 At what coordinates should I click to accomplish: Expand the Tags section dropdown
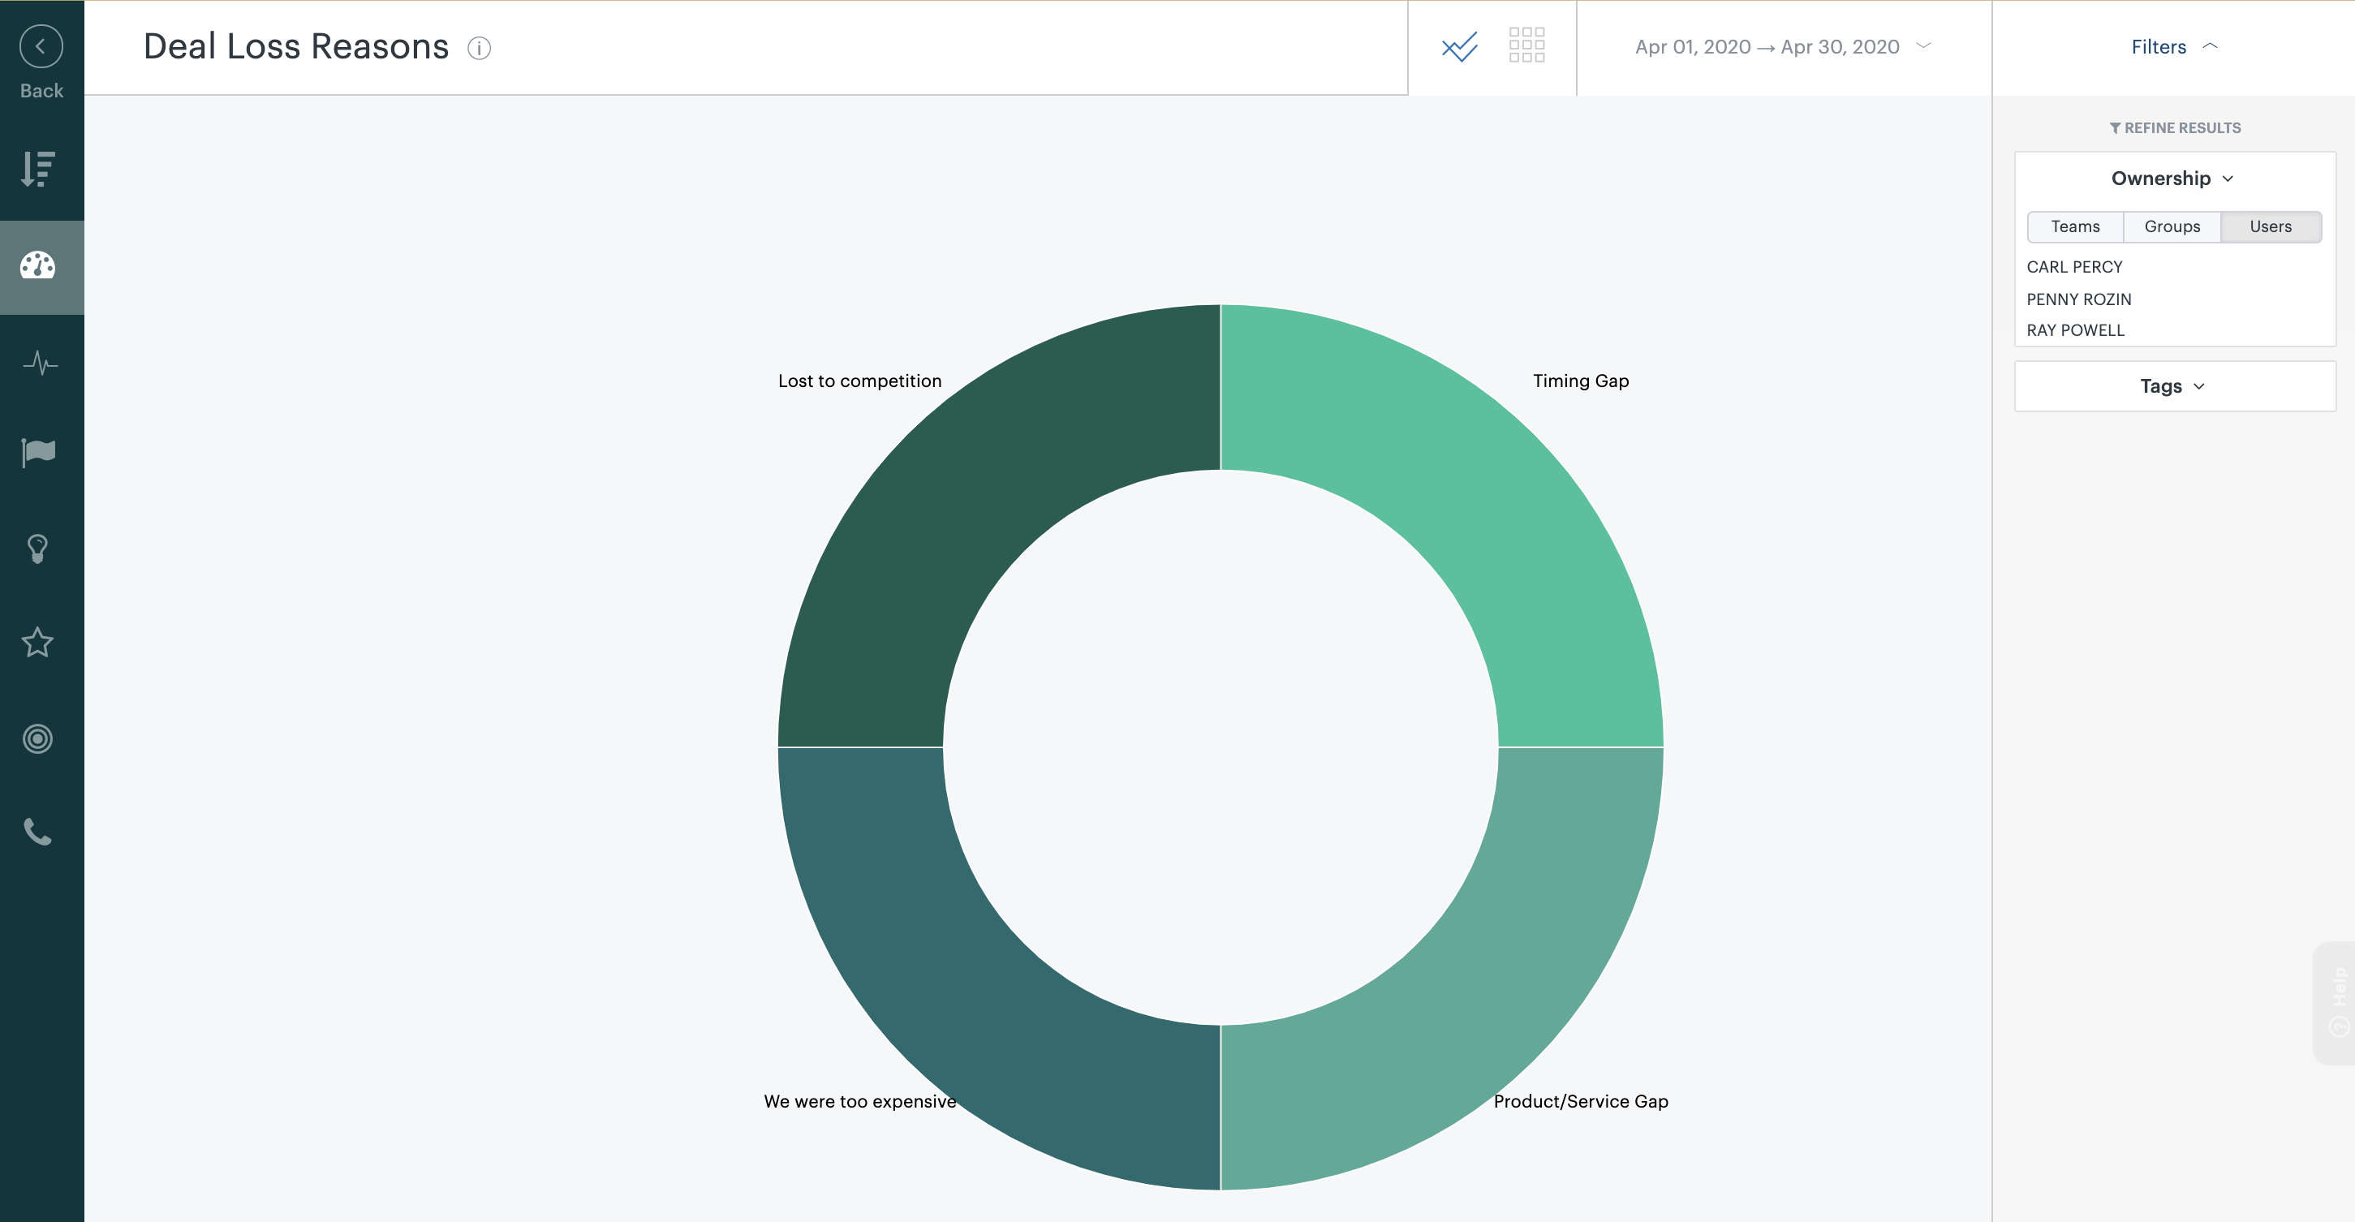point(2173,385)
